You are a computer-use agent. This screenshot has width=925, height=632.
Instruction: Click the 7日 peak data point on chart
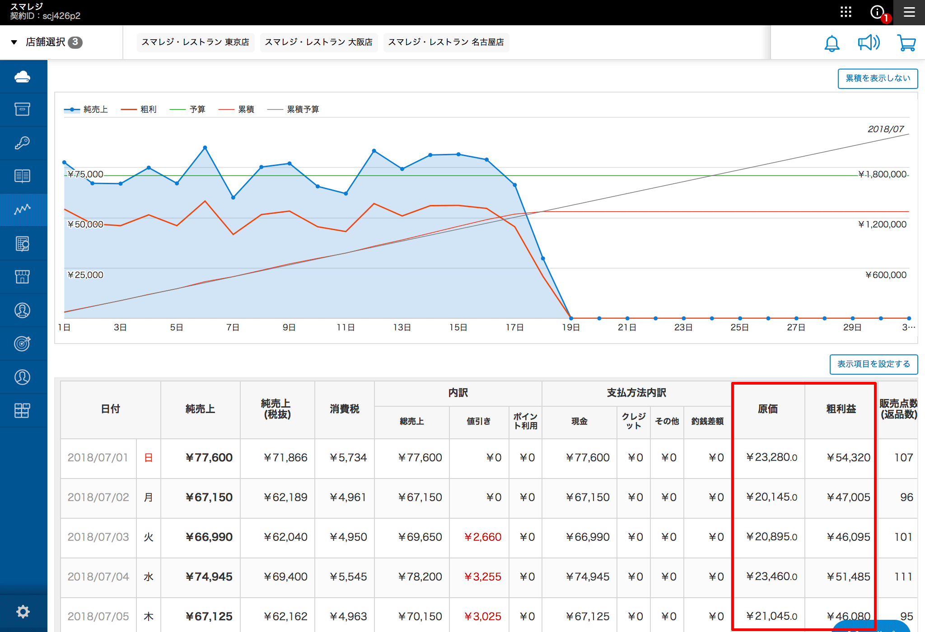(x=233, y=198)
